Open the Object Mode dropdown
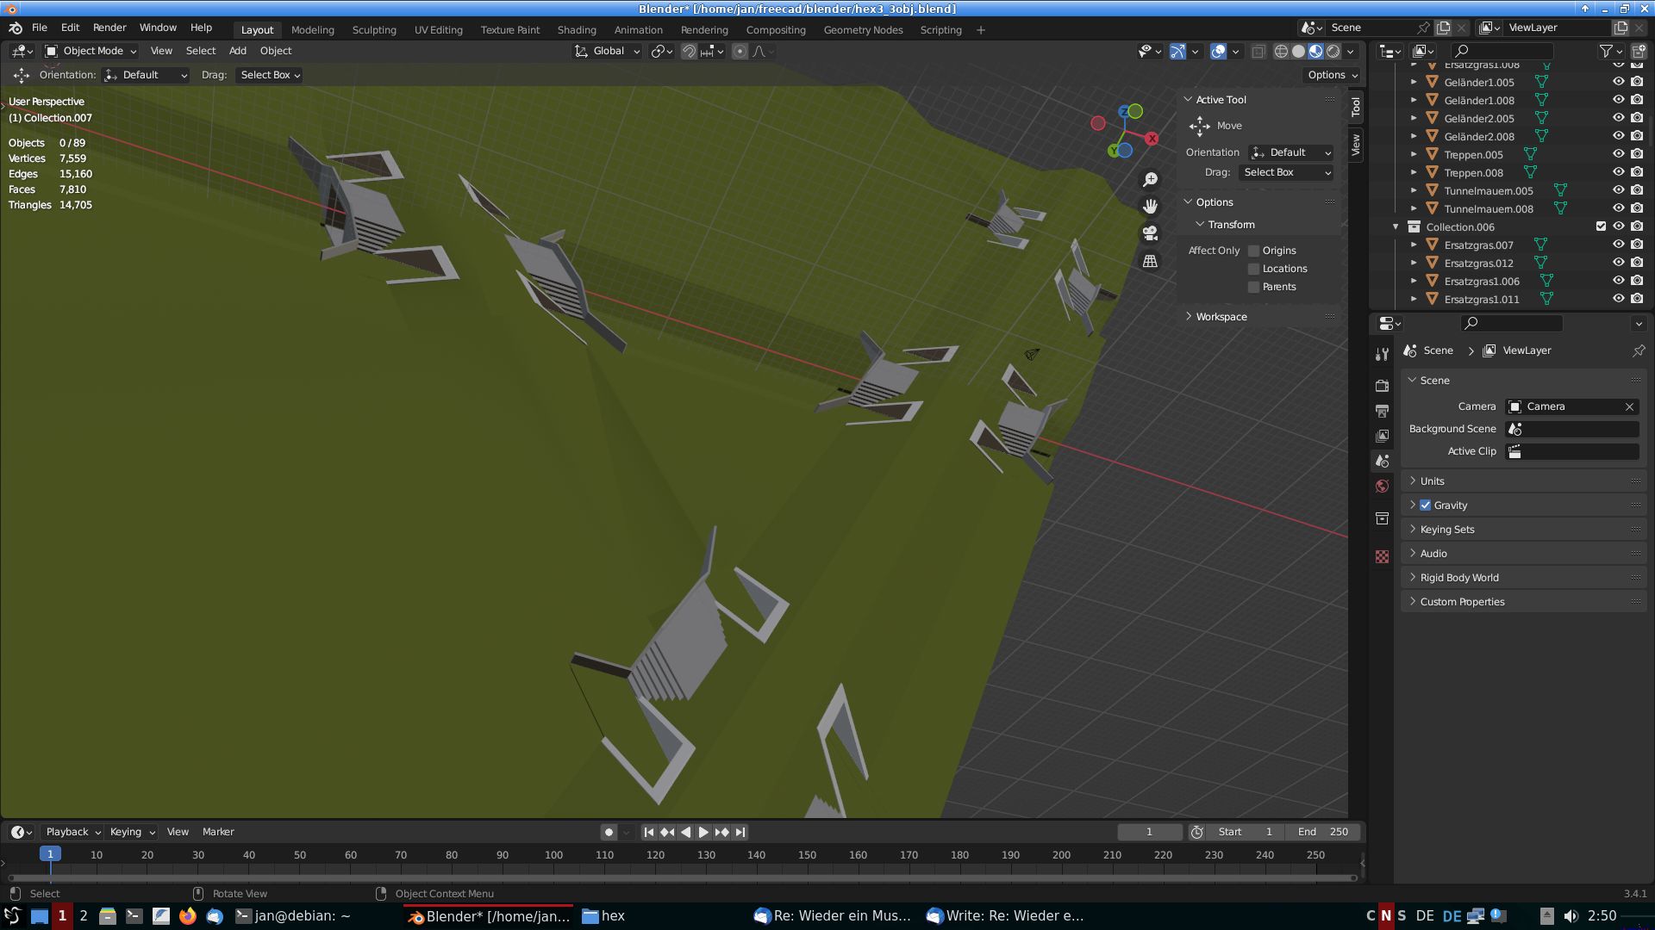Image resolution: width=1655 pixels, height=930 pixels. tap(91, 51)
